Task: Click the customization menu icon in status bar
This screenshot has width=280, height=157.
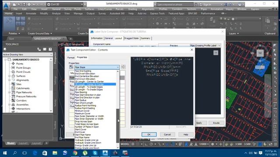Action: tap(276, 144)
